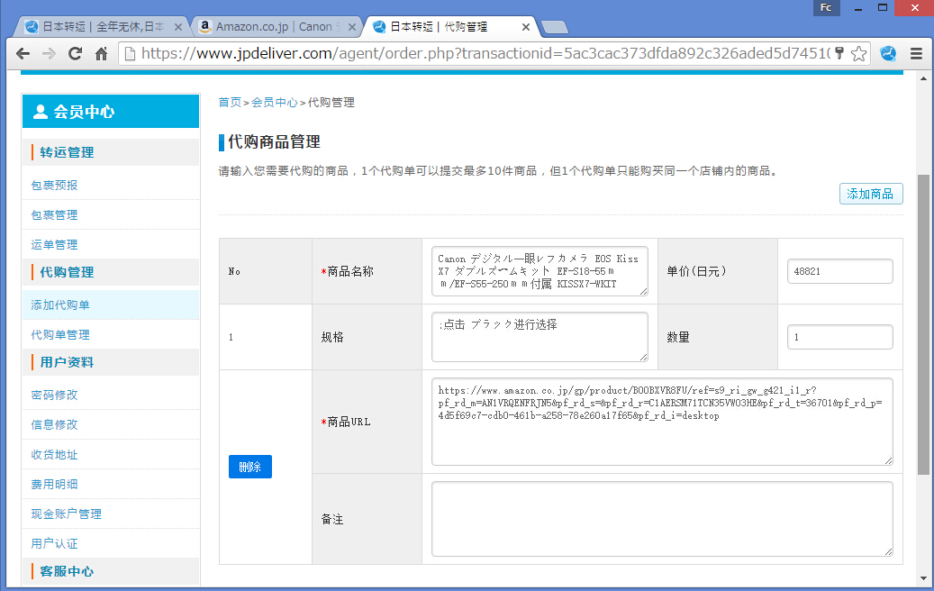Select the Fc icon in the taskbar
This screenshot has height=591, width=934.
(826, 8)
